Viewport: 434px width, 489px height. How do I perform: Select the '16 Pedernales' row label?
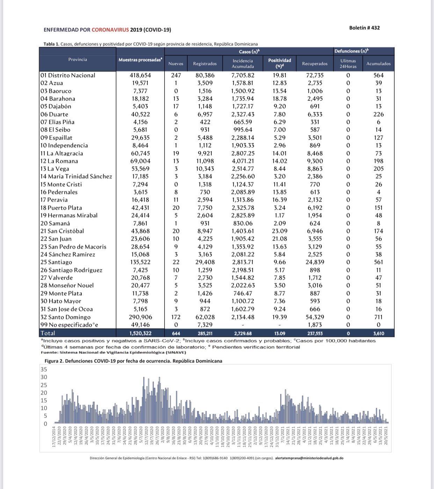point(59,192)
